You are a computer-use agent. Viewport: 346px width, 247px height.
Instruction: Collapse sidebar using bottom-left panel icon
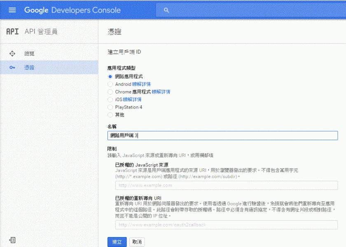point(12,240)
